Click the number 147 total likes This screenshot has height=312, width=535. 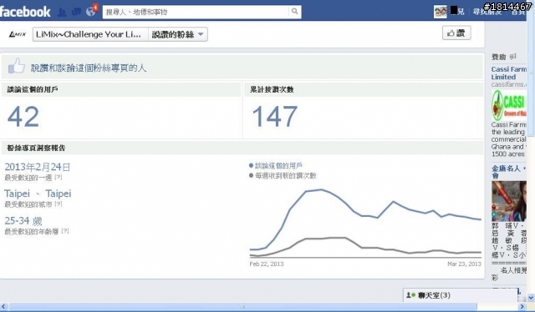click(275, 117)
